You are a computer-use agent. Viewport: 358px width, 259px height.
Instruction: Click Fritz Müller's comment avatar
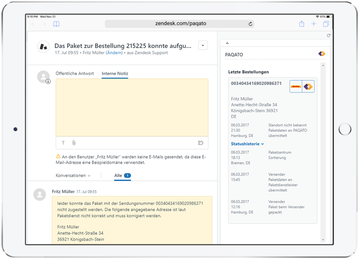40,195
